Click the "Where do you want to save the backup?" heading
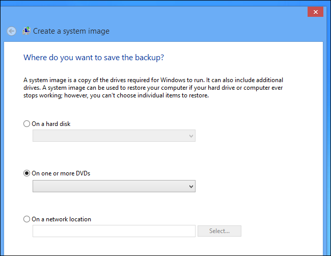This screenshot has height=256, width=331. pyautogui.click(x=94, y=58)
